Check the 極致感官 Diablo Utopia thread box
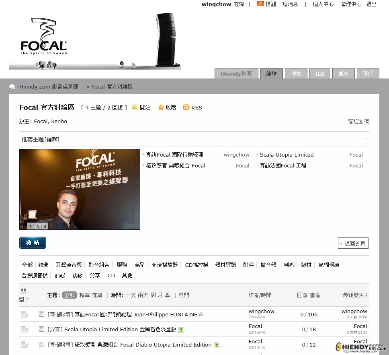Viewport: 389px width, 355px height. pyautogui.click(x=41, y=345)
